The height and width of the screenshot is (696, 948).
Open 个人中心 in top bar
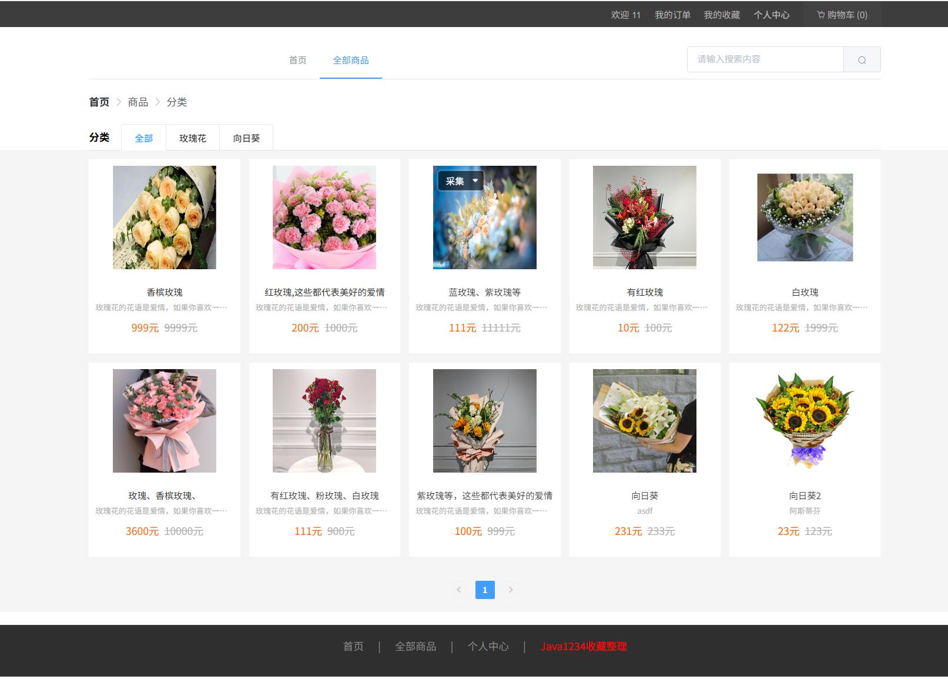[x=772, y=15]
